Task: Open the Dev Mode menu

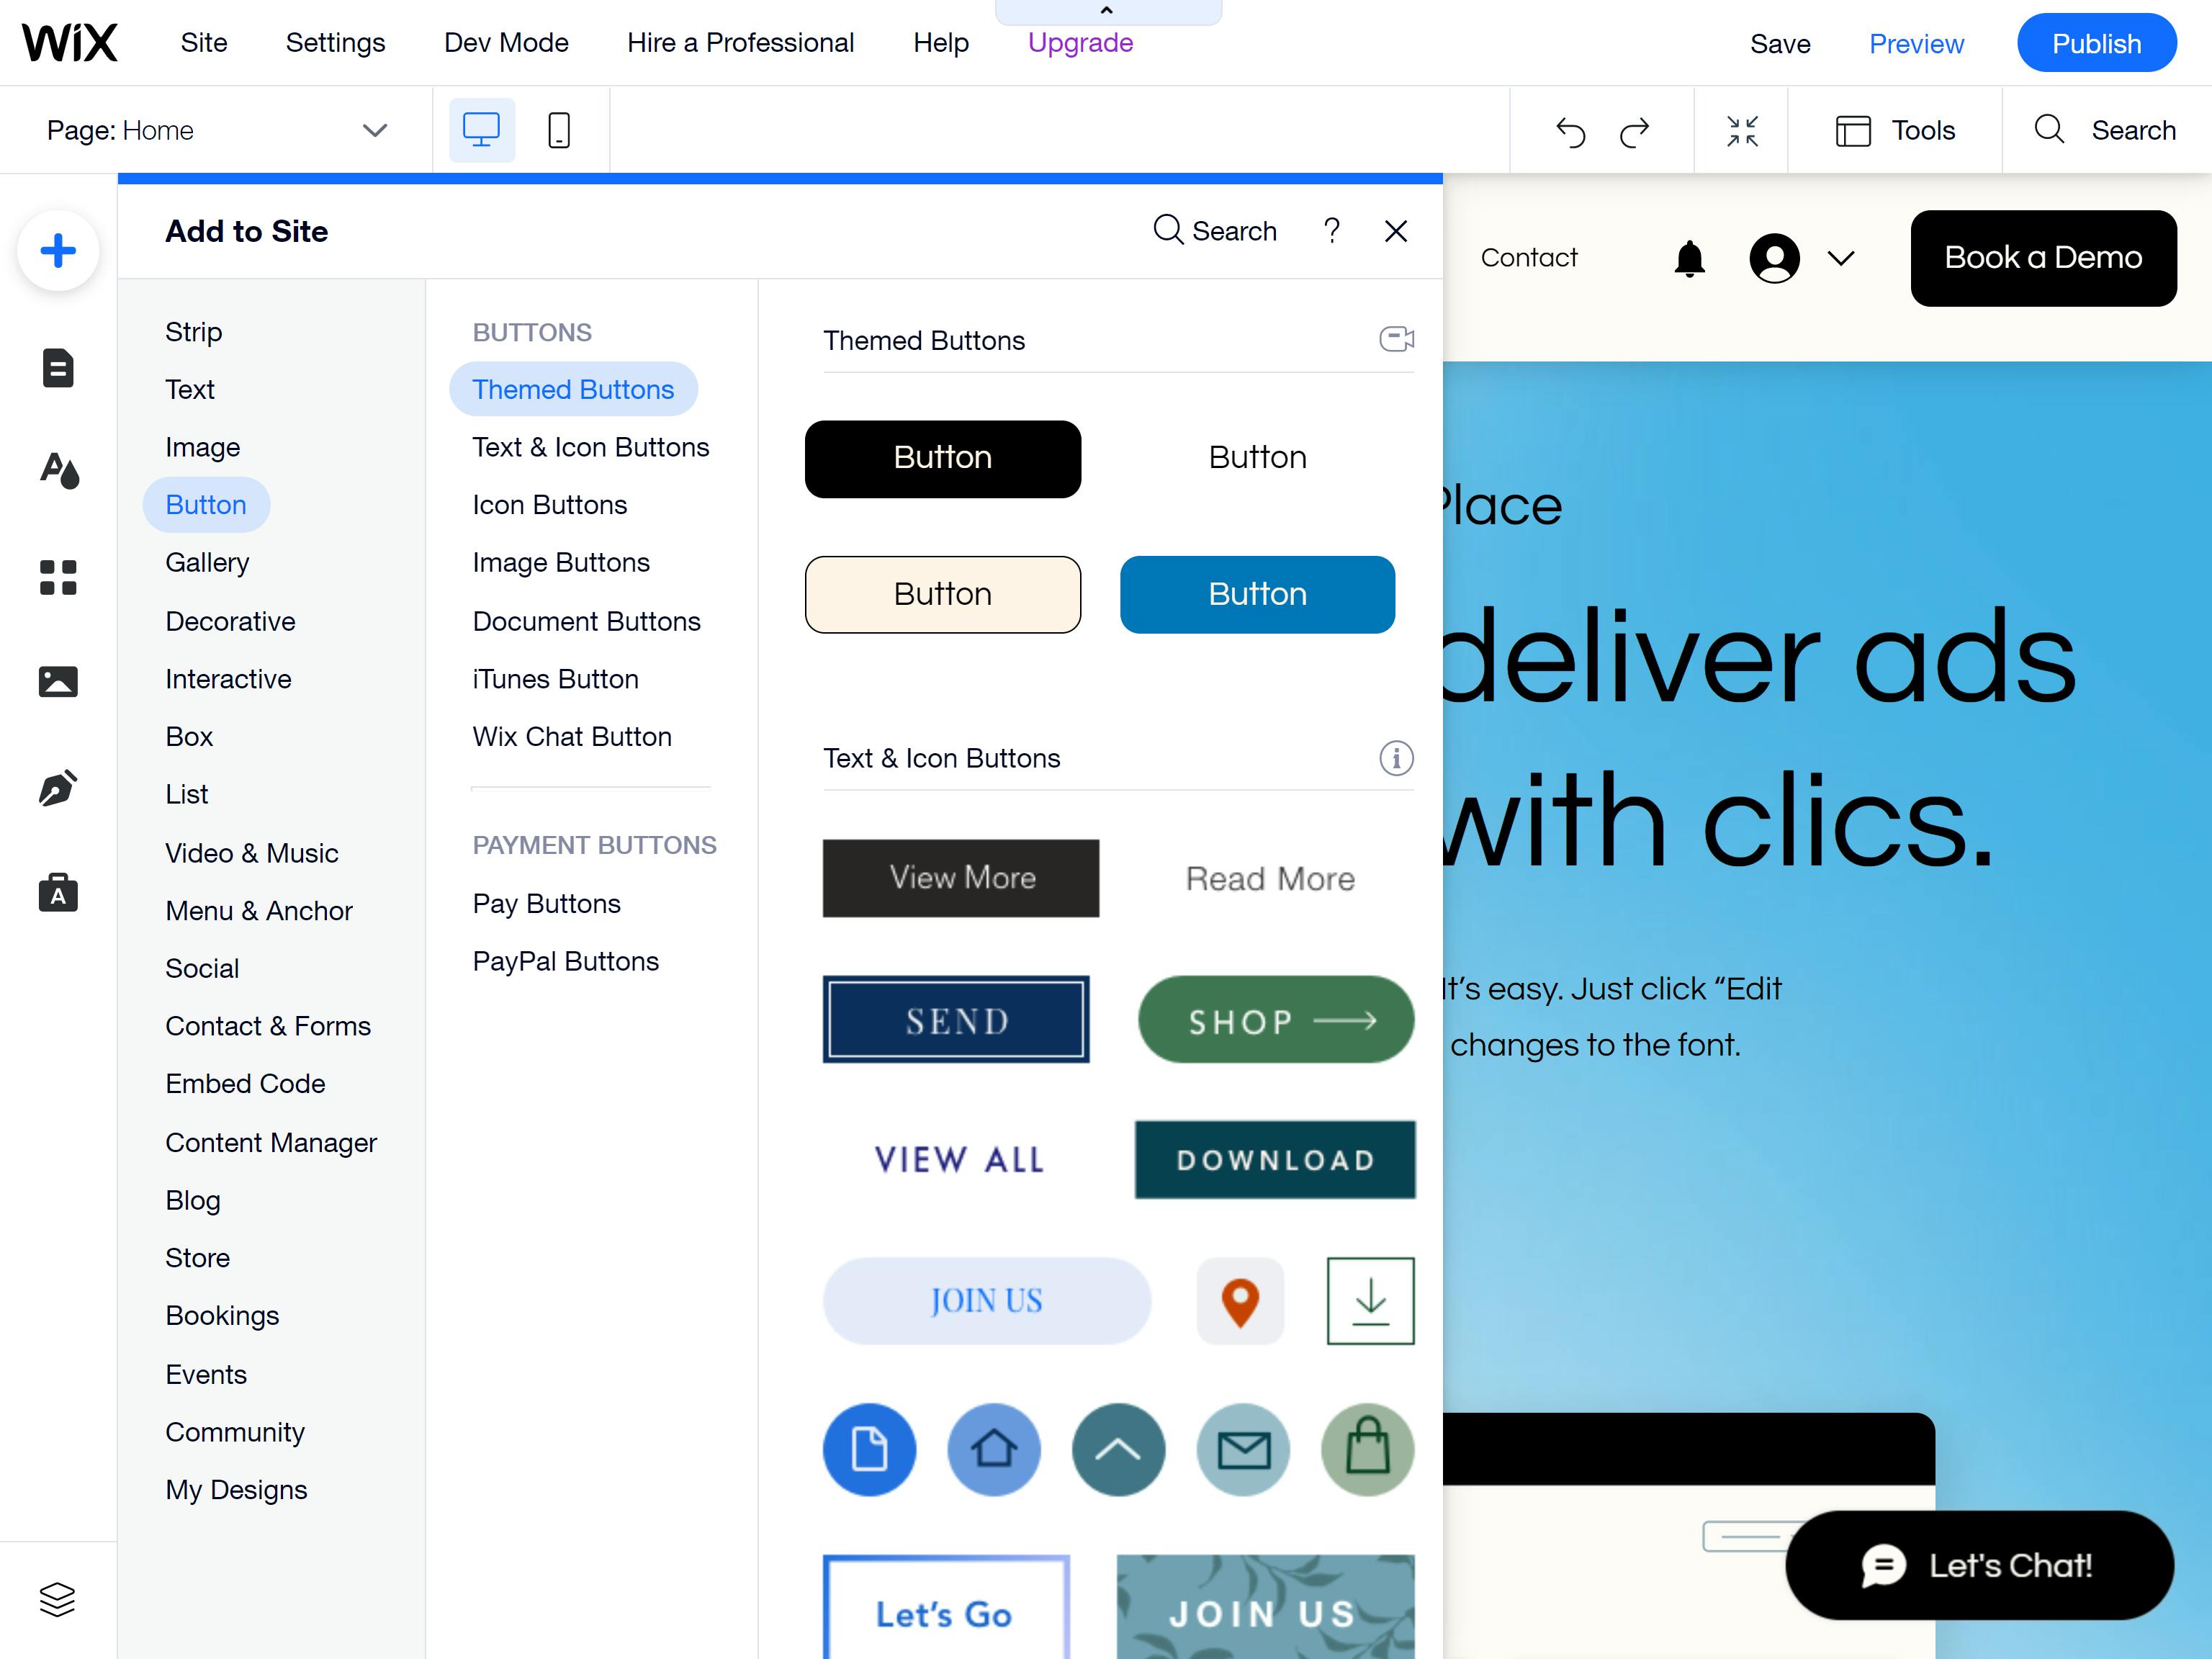Action: click(x=506, y=43)
